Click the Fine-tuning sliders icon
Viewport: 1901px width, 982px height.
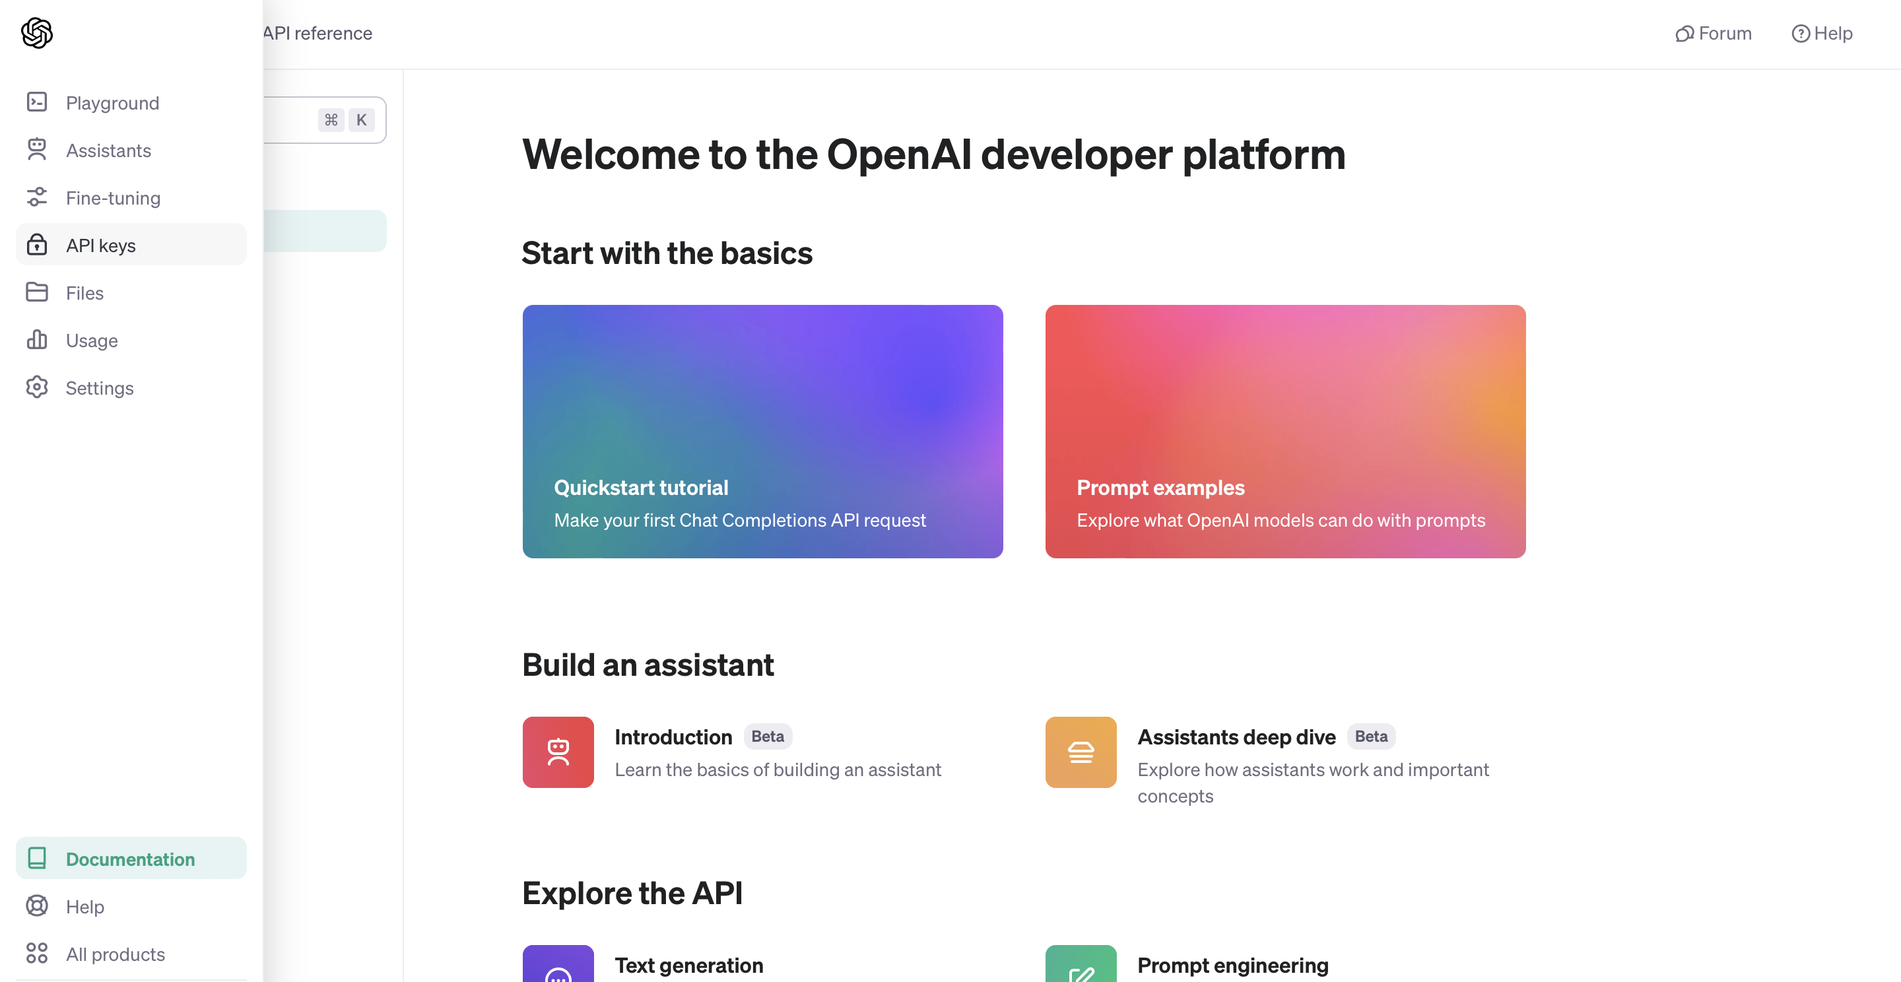[x=37, y=197]
